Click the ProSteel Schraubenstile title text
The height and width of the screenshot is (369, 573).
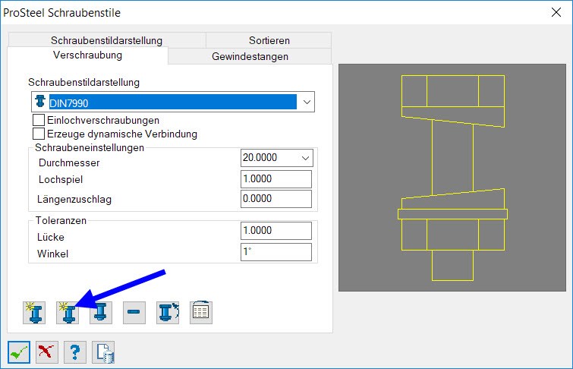61,13
